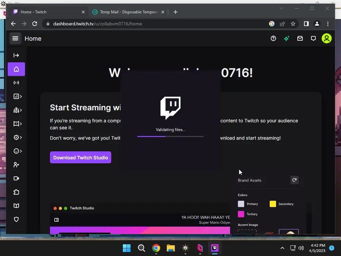Open the tab search dropdown arrow

tap(281, 8)
